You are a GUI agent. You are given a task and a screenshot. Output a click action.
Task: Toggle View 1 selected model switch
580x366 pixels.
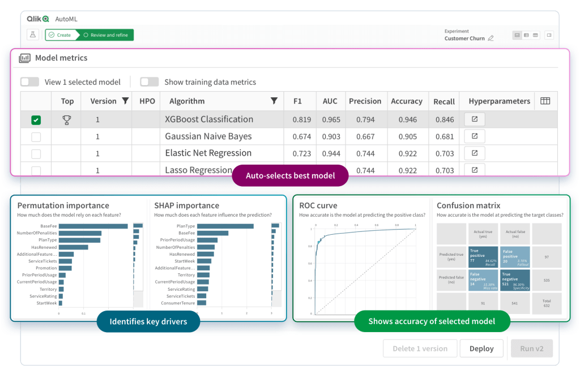(x=29, y=82)
